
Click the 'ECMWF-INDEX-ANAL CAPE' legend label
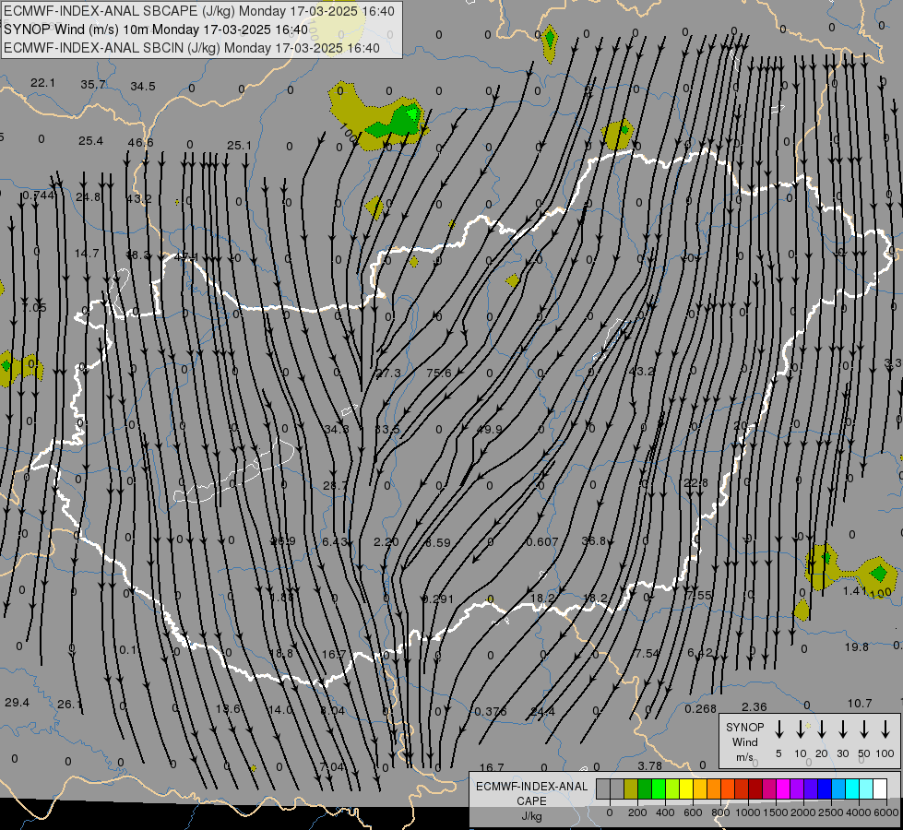click(531, 794)
